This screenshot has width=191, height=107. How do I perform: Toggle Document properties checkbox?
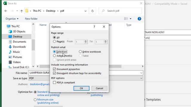[54, 69]
